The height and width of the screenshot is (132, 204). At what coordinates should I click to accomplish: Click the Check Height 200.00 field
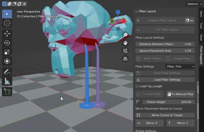(x=169, y=102)
